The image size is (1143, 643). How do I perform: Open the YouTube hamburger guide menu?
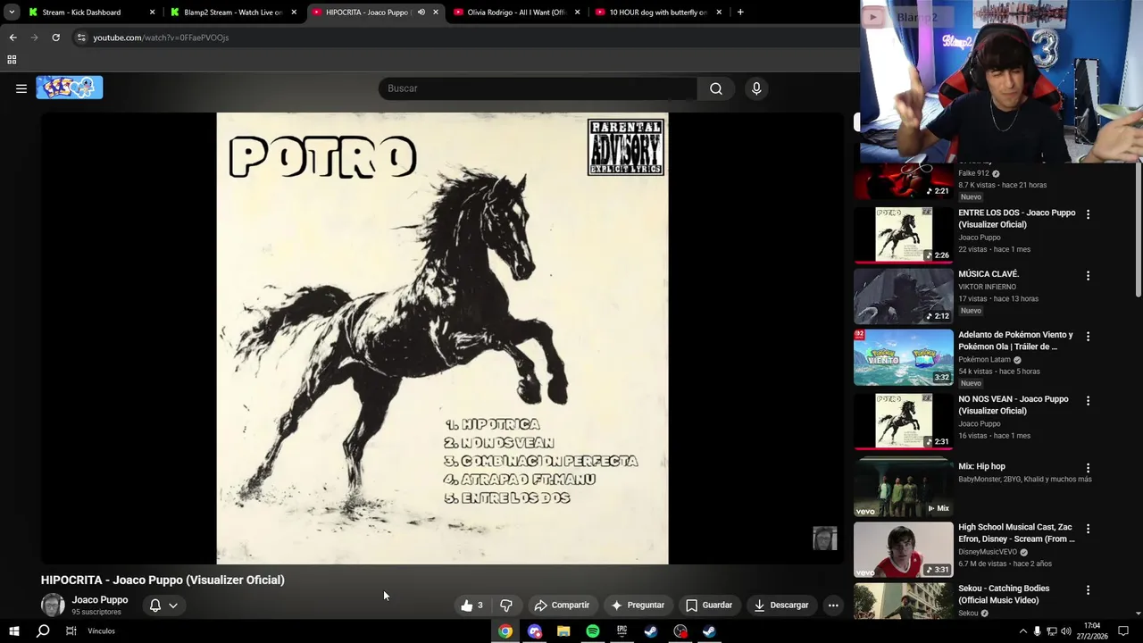[21, 88]
